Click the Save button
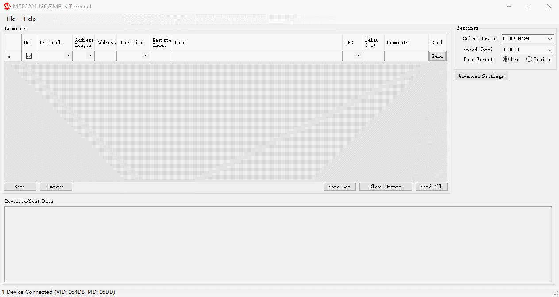Screen dimensions: 559x297 coord(20,187)
